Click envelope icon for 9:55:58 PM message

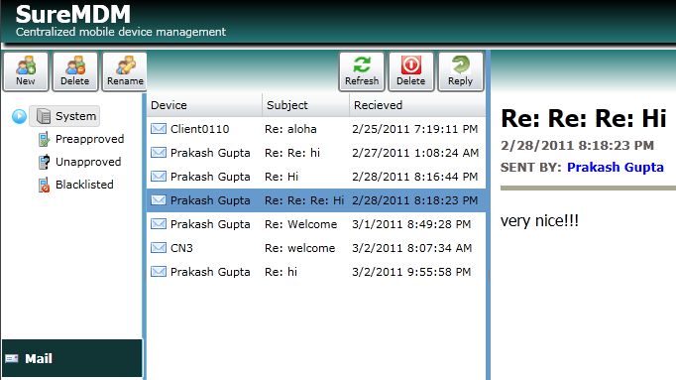point(159,271)
